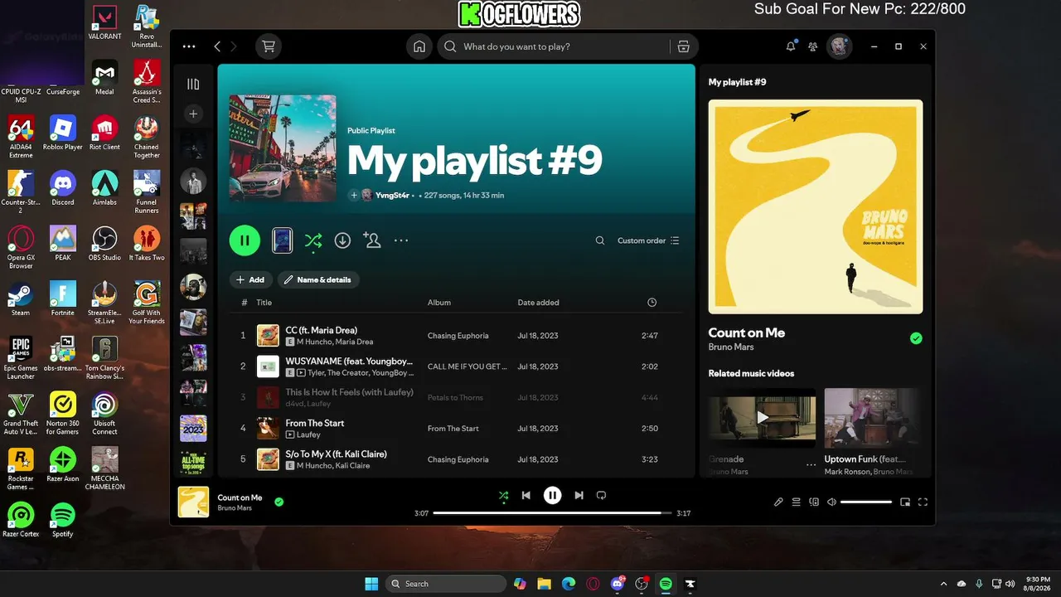Pause the playlist with the green button
Screen dimensions: 1061x597
point(245,240)
